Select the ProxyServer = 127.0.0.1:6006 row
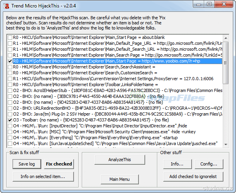 tap(113, 79)
